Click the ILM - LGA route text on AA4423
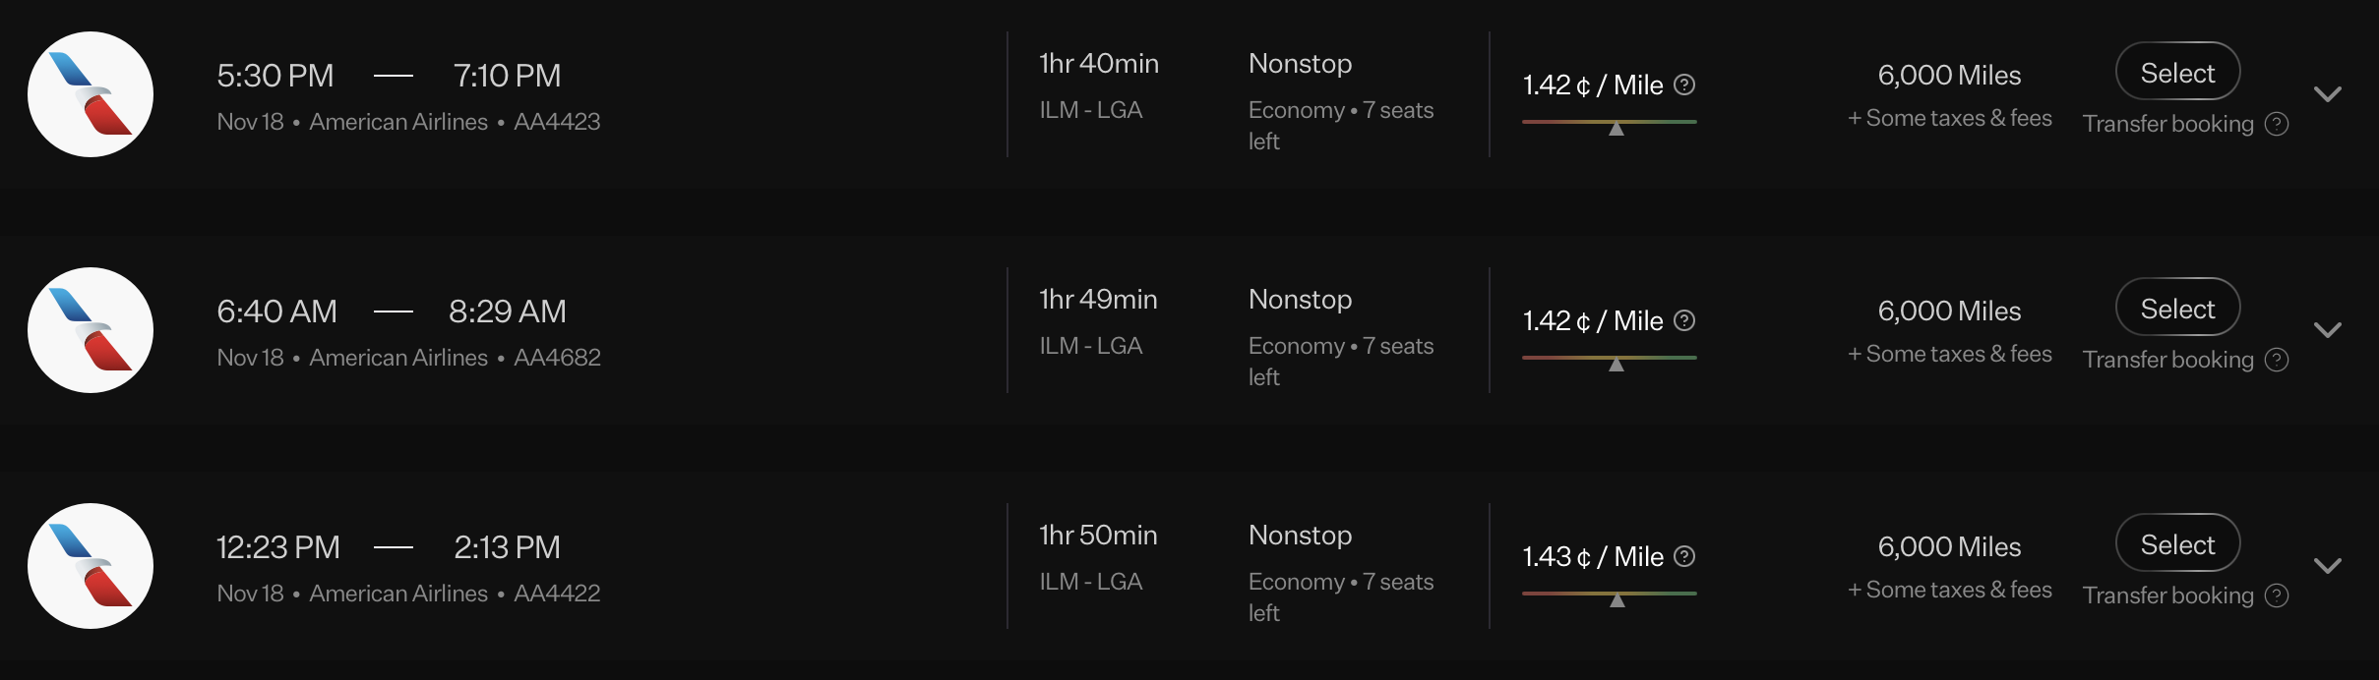 click(x=1091, y=109)
